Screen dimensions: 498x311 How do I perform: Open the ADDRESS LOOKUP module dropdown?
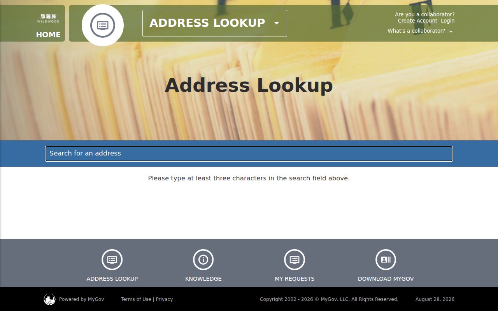(x=215, y=23)
